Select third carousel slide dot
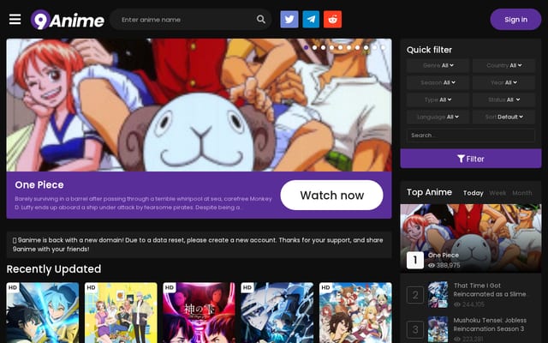 click(x=324, y=47)
